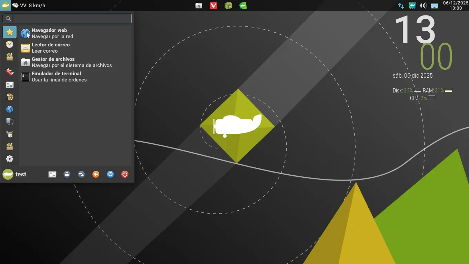Shut down with the red power button
The width and height of the screenshot is (469, 264).
(125, 174)
